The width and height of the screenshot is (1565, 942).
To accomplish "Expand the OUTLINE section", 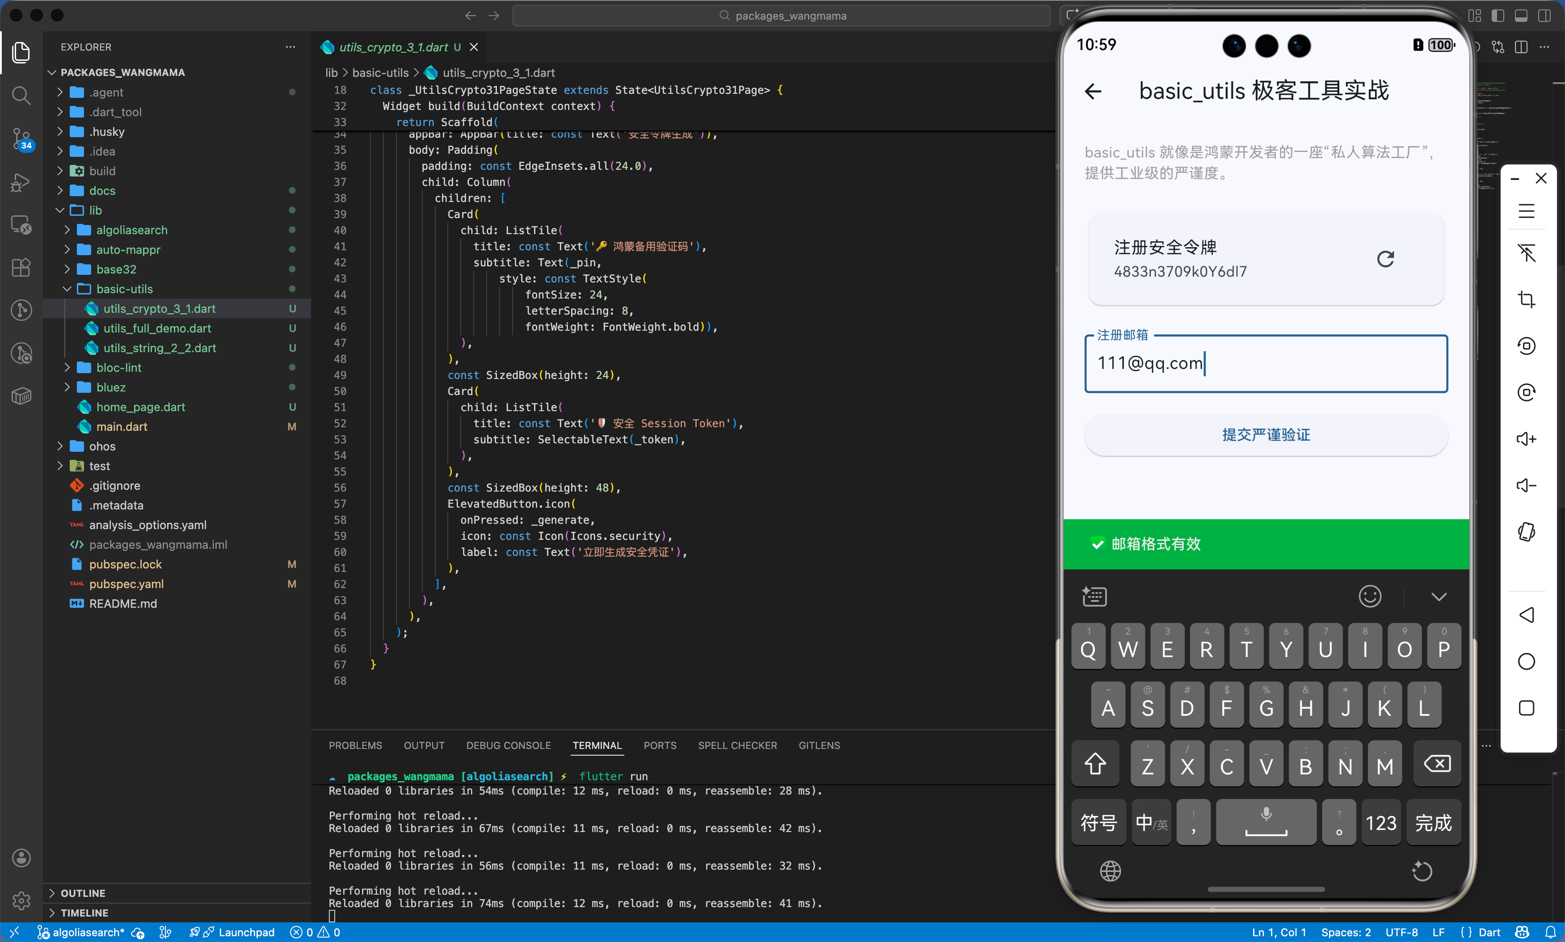I will (83, 893).
